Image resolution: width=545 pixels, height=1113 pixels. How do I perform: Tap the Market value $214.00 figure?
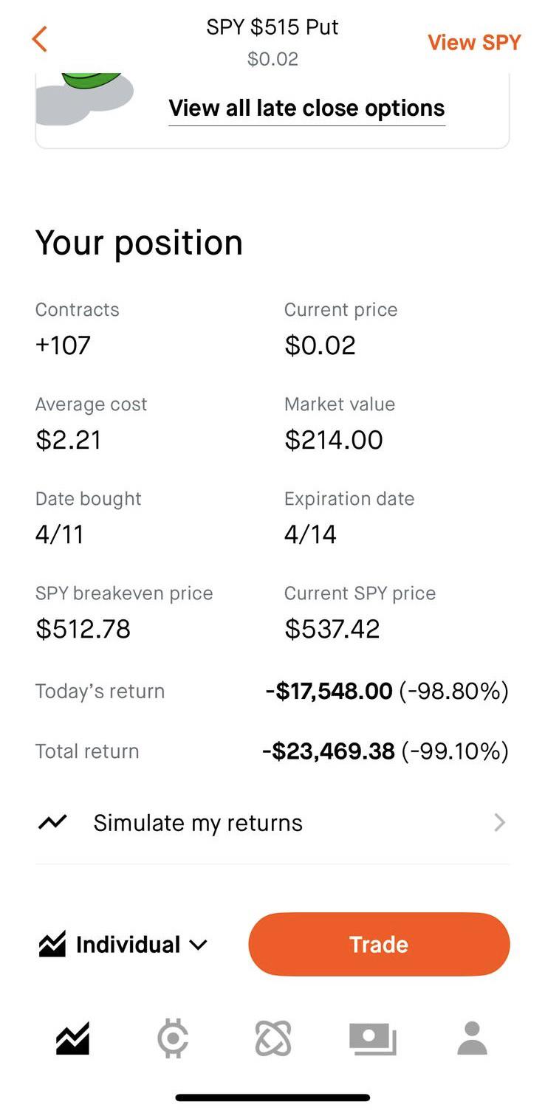(334, 440)
